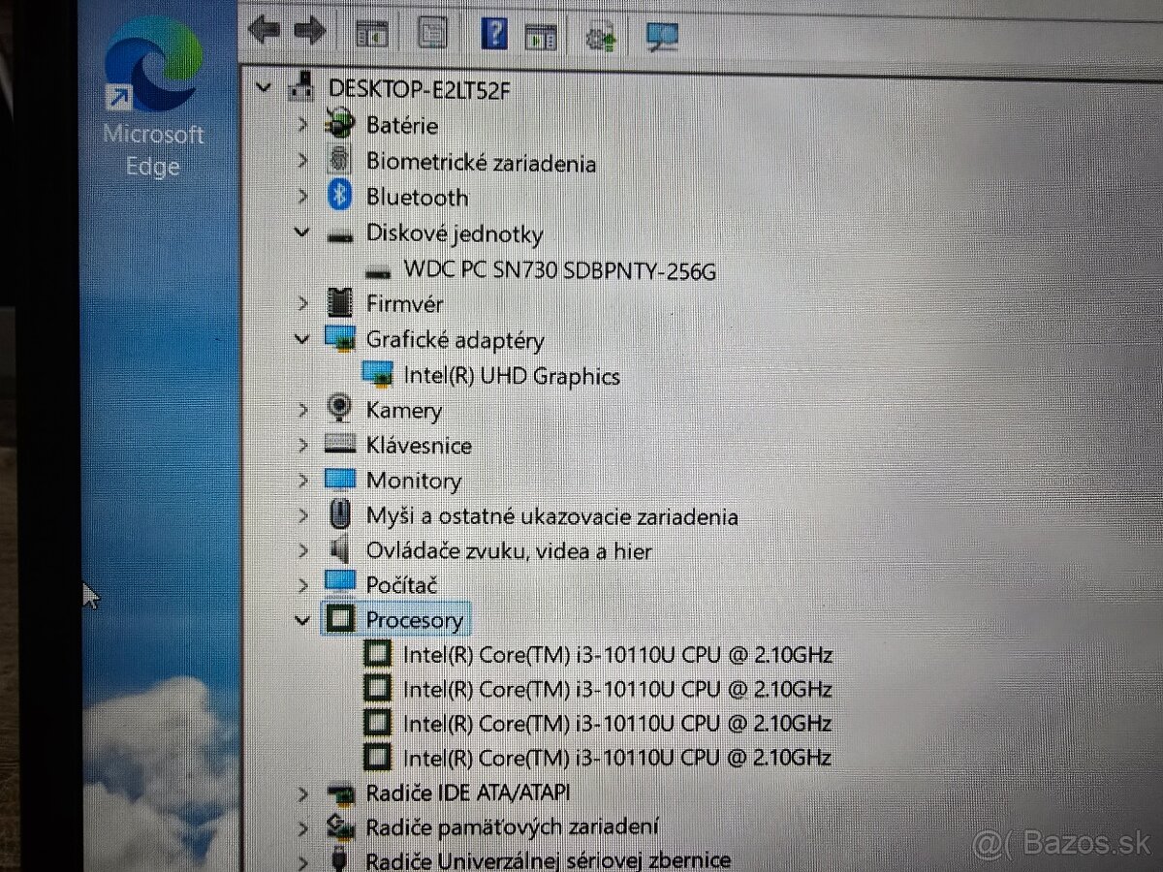
Task: Expand the Batérie category
Action: [x=302, y=125]
